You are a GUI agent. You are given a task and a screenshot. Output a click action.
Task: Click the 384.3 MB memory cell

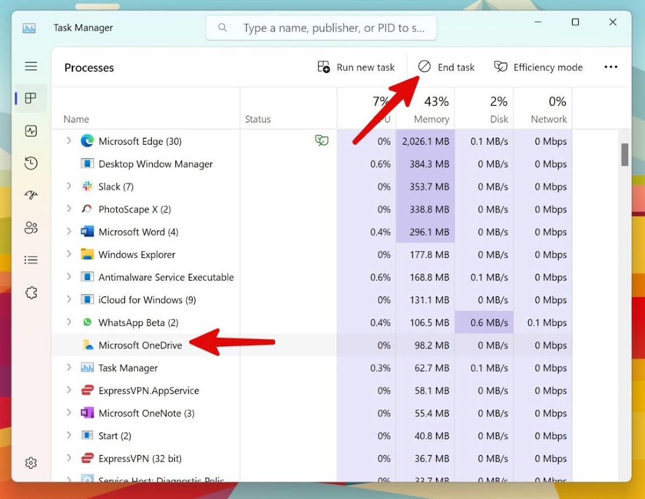coord(426,164)
